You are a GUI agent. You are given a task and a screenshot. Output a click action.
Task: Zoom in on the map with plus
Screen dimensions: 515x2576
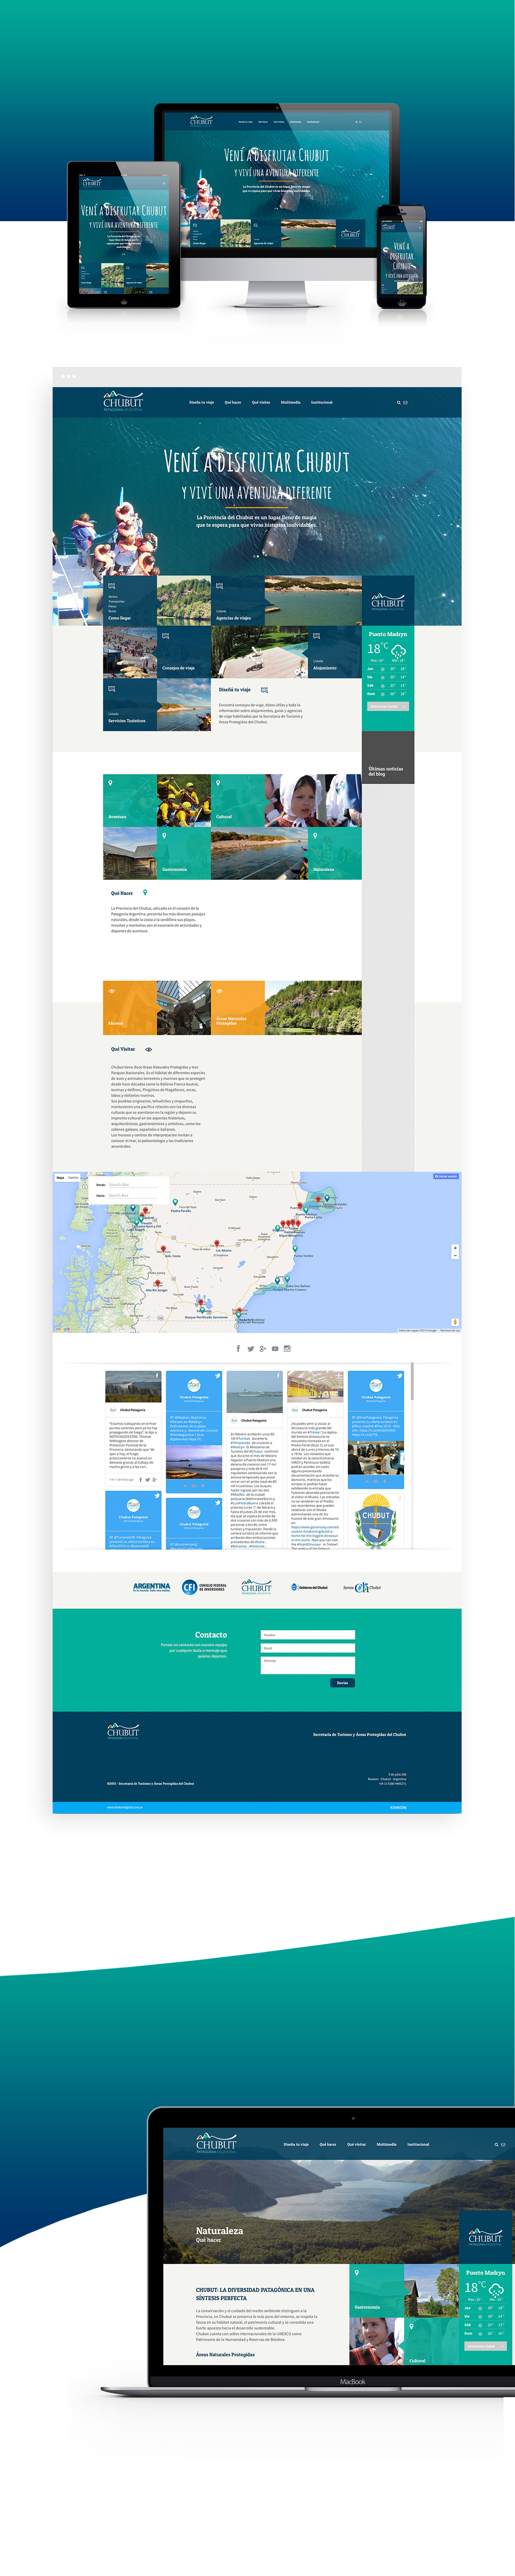pos(455,1248)
